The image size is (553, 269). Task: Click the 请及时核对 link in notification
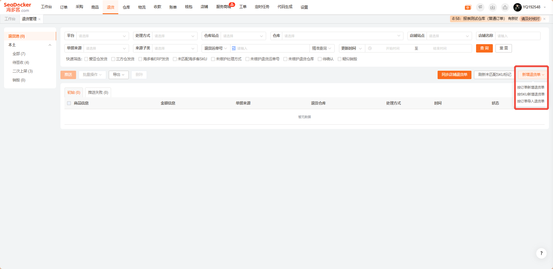[x=530, y=19]
